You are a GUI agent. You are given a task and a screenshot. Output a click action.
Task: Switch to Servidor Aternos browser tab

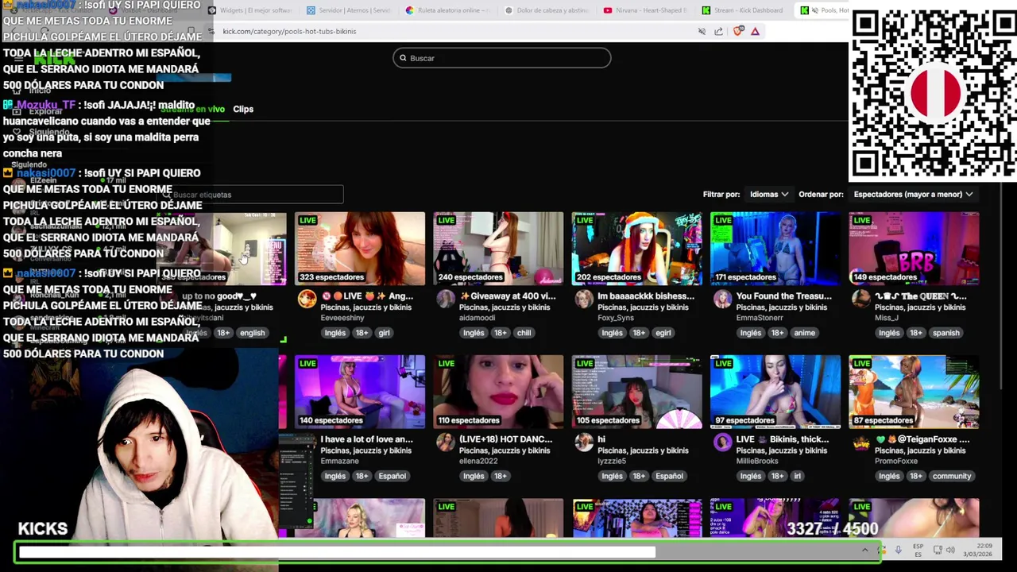coord(349,10)
